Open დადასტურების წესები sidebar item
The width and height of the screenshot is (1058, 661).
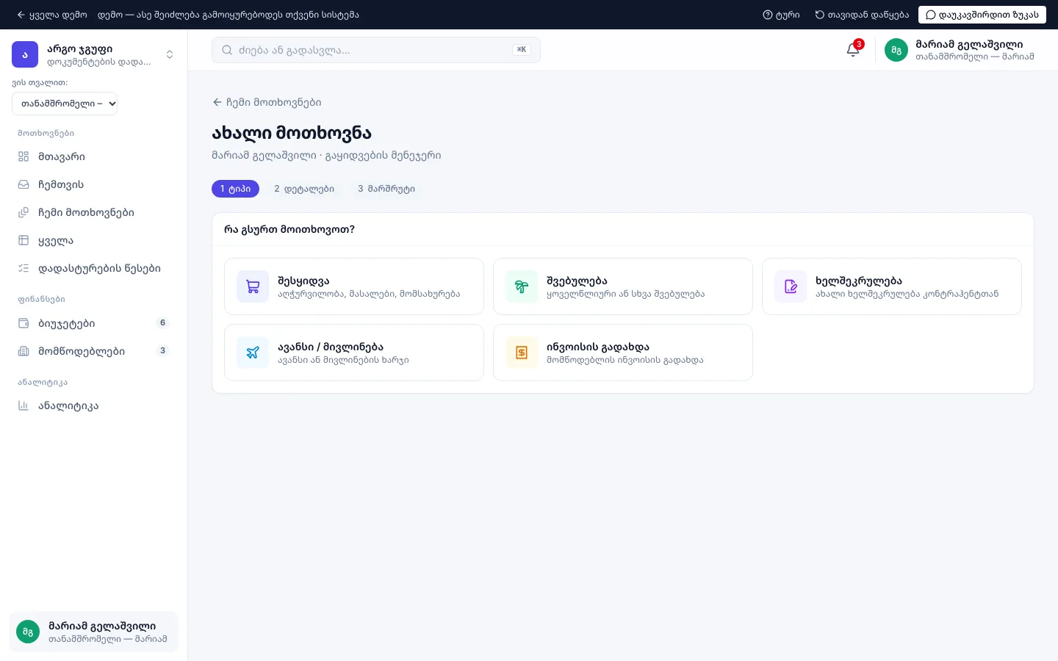(93, 268)
